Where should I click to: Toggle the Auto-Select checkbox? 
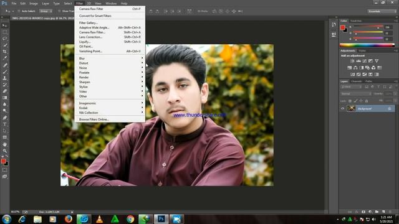19,11
